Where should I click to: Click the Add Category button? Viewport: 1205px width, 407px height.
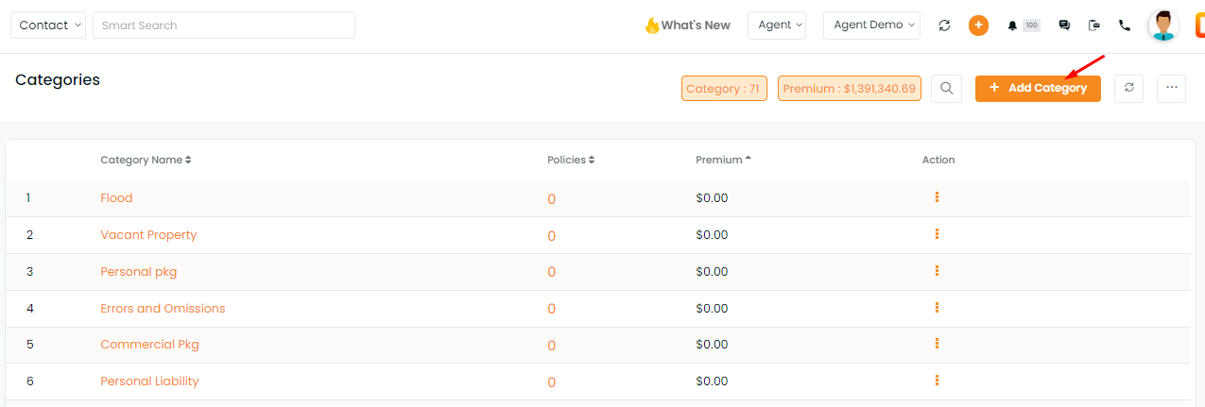[1038, 88]
